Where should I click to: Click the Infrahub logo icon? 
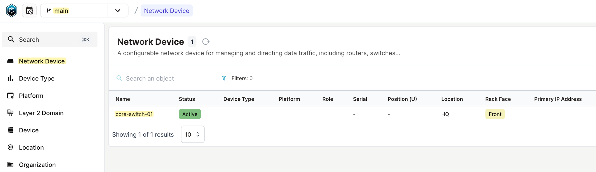[12, 11]
